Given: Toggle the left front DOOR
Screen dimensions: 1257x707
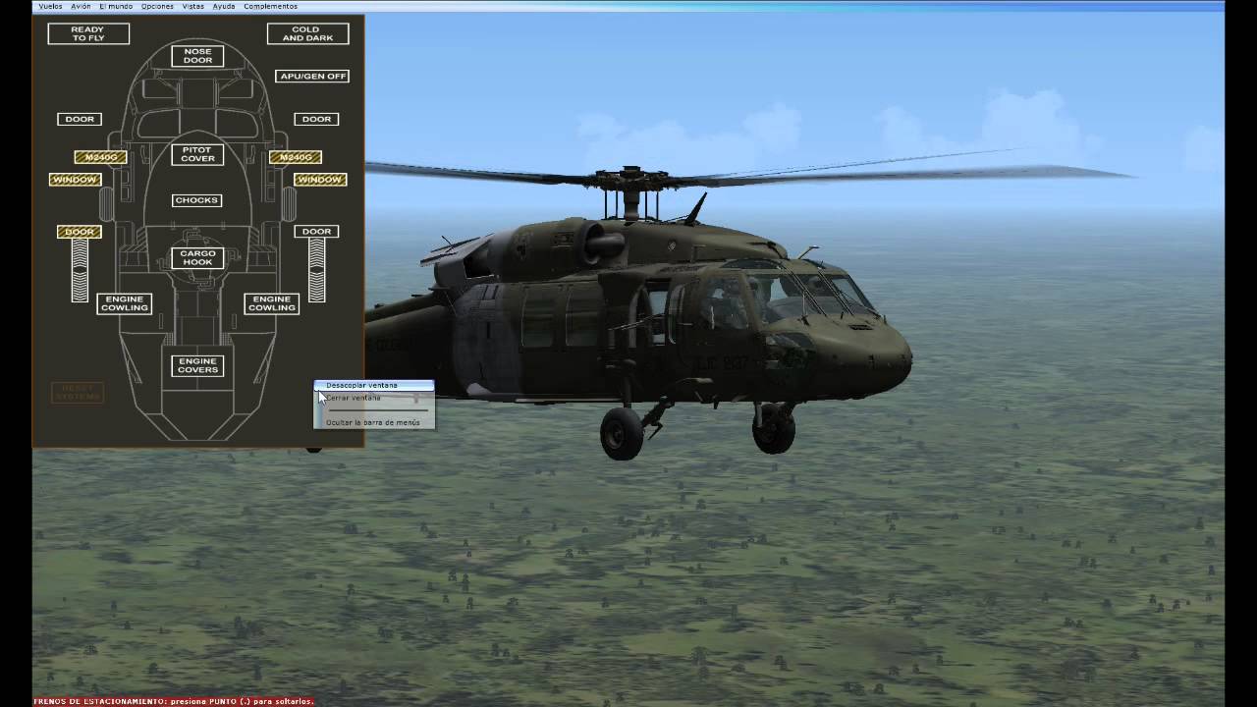Looking at the screenshot, I should [80, 119].
